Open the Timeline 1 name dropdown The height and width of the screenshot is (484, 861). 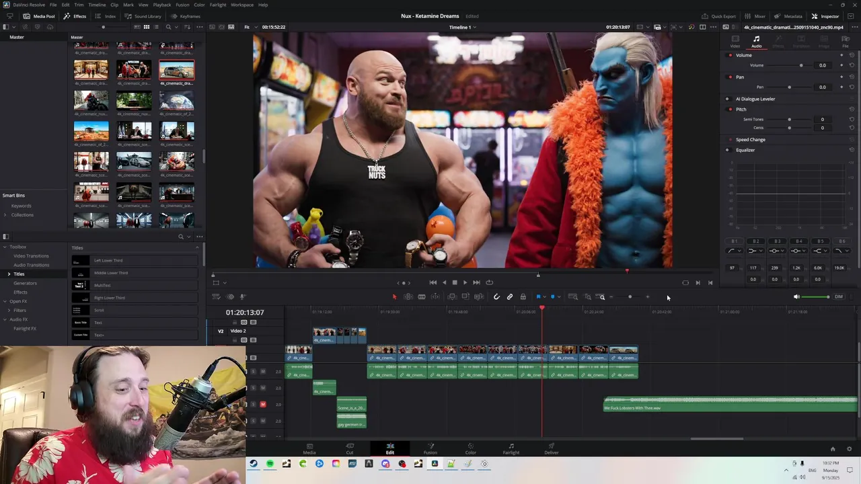point(463,27)
